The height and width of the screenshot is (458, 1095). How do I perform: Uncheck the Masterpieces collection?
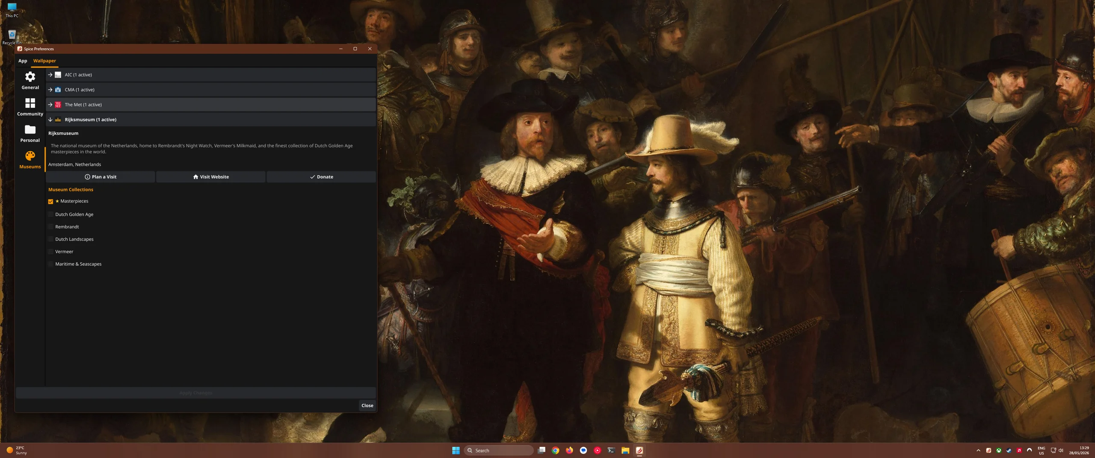click(50, 201)
